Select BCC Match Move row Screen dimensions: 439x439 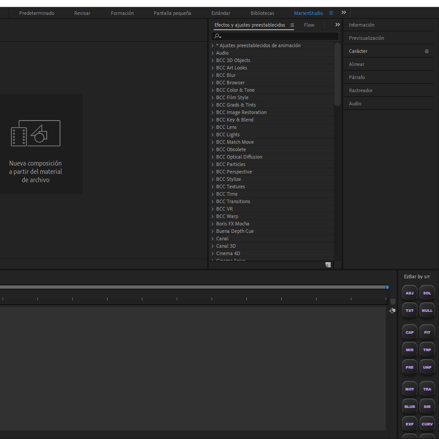click(x=271, y=142)
